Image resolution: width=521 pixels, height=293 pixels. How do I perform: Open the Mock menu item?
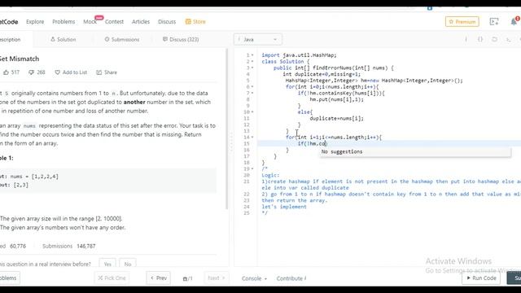[90, 22]
